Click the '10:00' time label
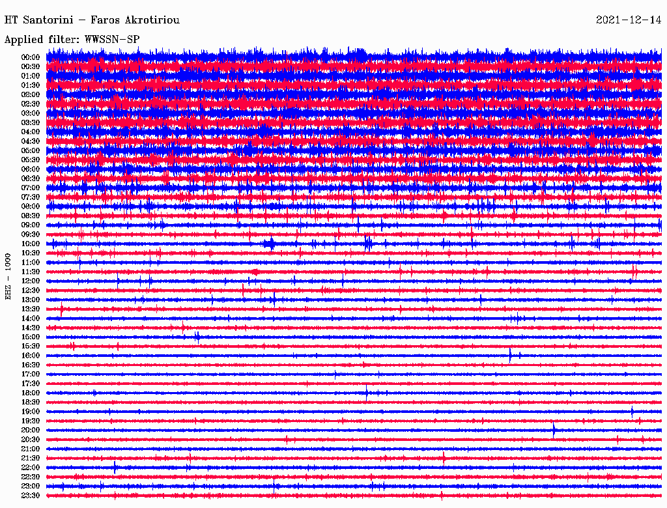 (31, 244)
